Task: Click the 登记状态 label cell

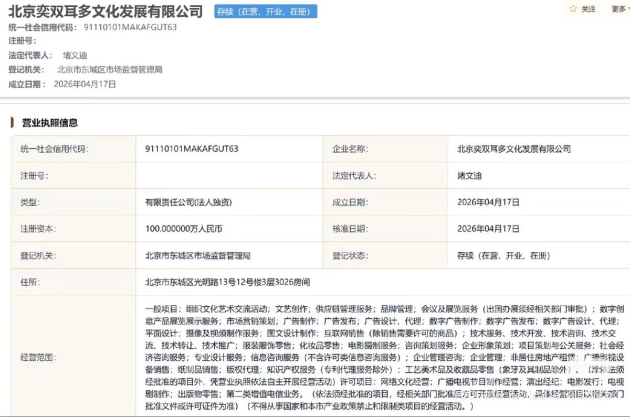Action: click(x=386, y=256)
